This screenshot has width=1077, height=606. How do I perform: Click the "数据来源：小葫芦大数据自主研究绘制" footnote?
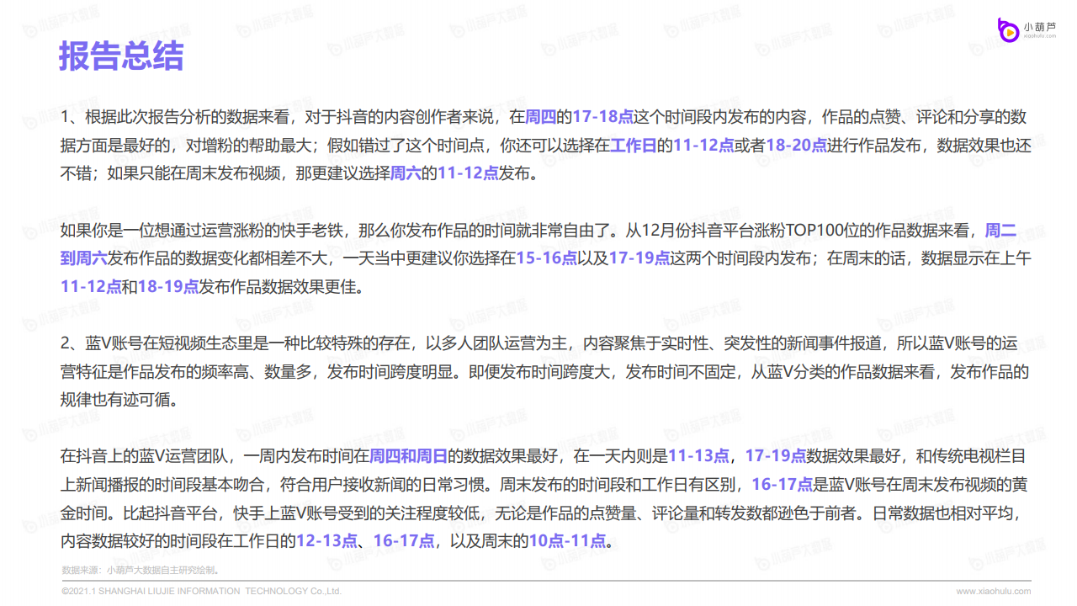(x=140, y=570)
